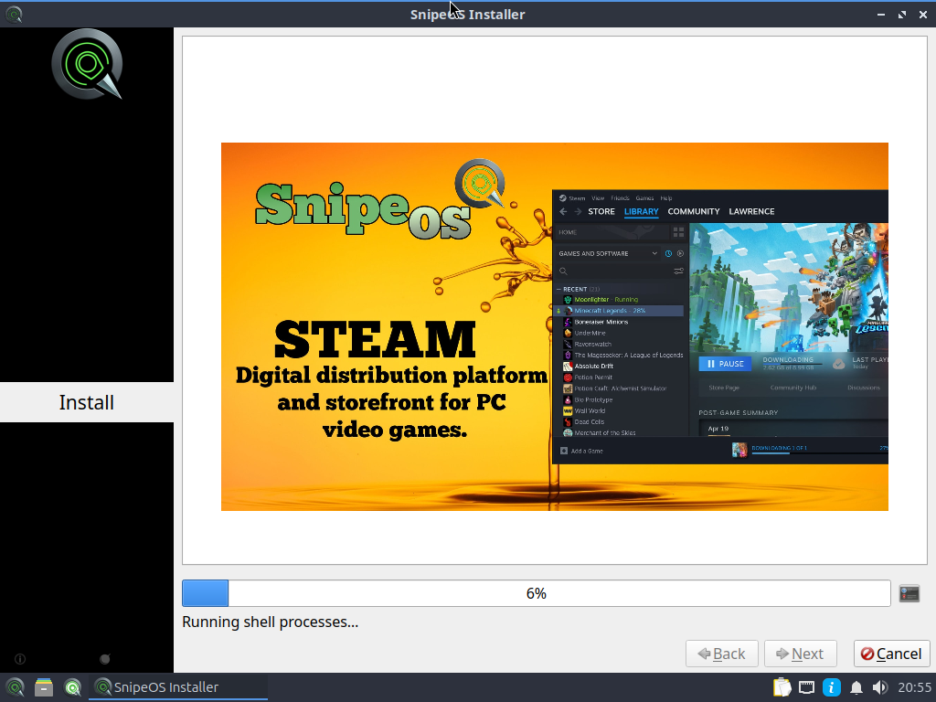936x702 pixels.
Task: Launch the file manager from the taskbar
Action: pos(44,687)
